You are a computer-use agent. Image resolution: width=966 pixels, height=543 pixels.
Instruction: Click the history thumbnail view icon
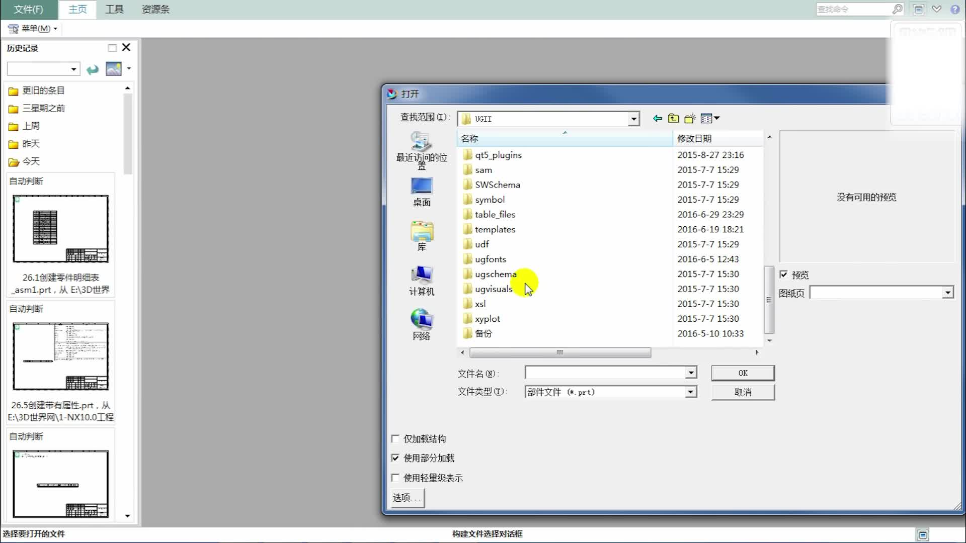(114, 69)
